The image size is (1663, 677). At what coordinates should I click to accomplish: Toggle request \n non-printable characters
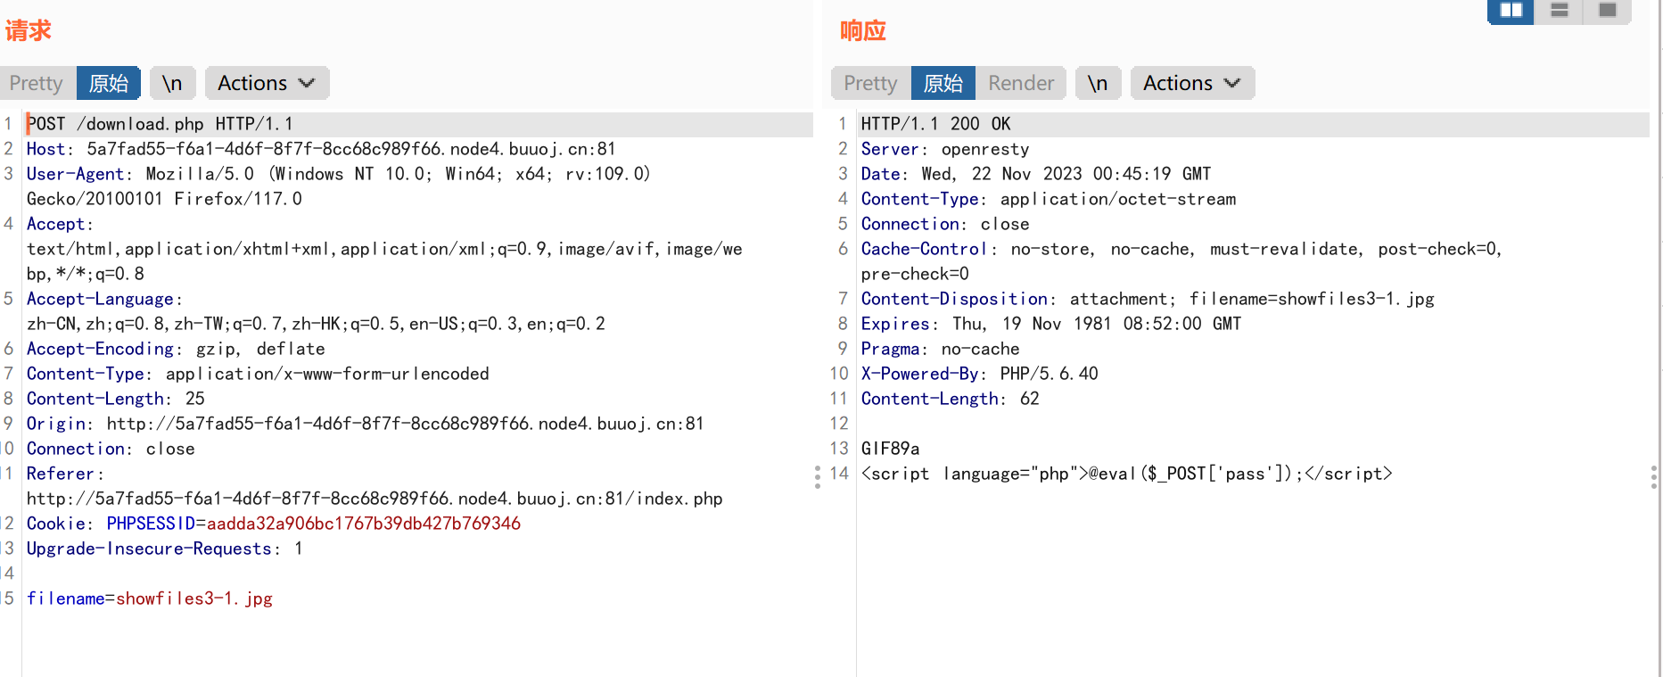point(172,83)
